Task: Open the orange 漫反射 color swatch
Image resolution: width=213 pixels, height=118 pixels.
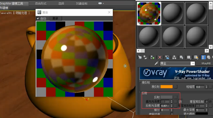Action: tap(166, 87)
